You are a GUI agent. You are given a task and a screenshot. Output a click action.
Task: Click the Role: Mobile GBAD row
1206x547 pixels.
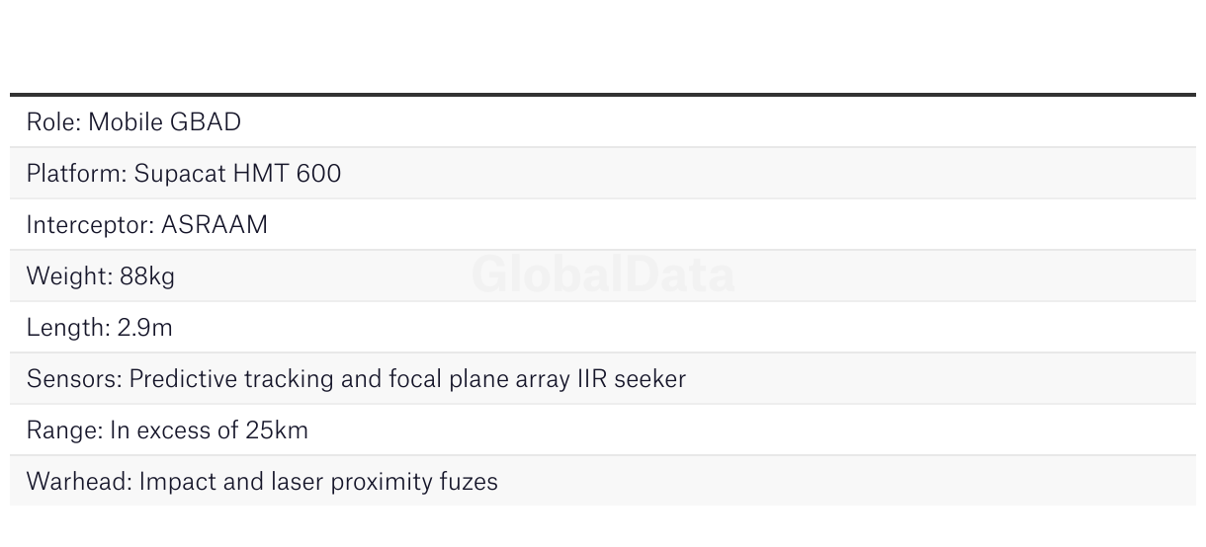click(133, 122)
